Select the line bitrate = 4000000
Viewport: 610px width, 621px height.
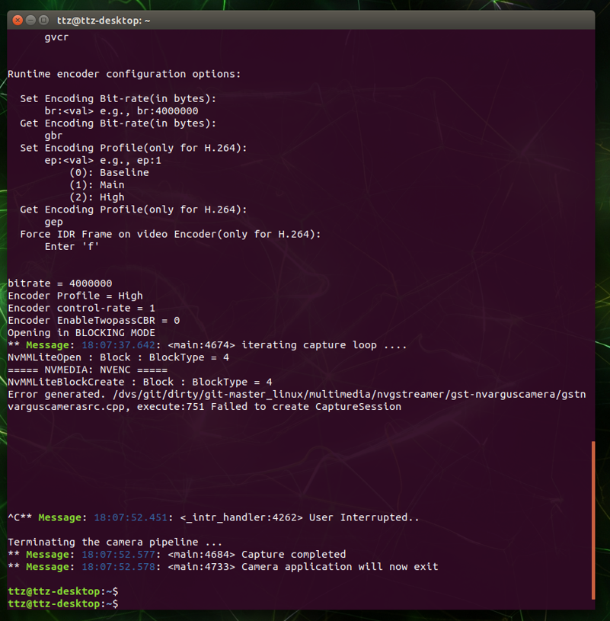pos(61,283)
